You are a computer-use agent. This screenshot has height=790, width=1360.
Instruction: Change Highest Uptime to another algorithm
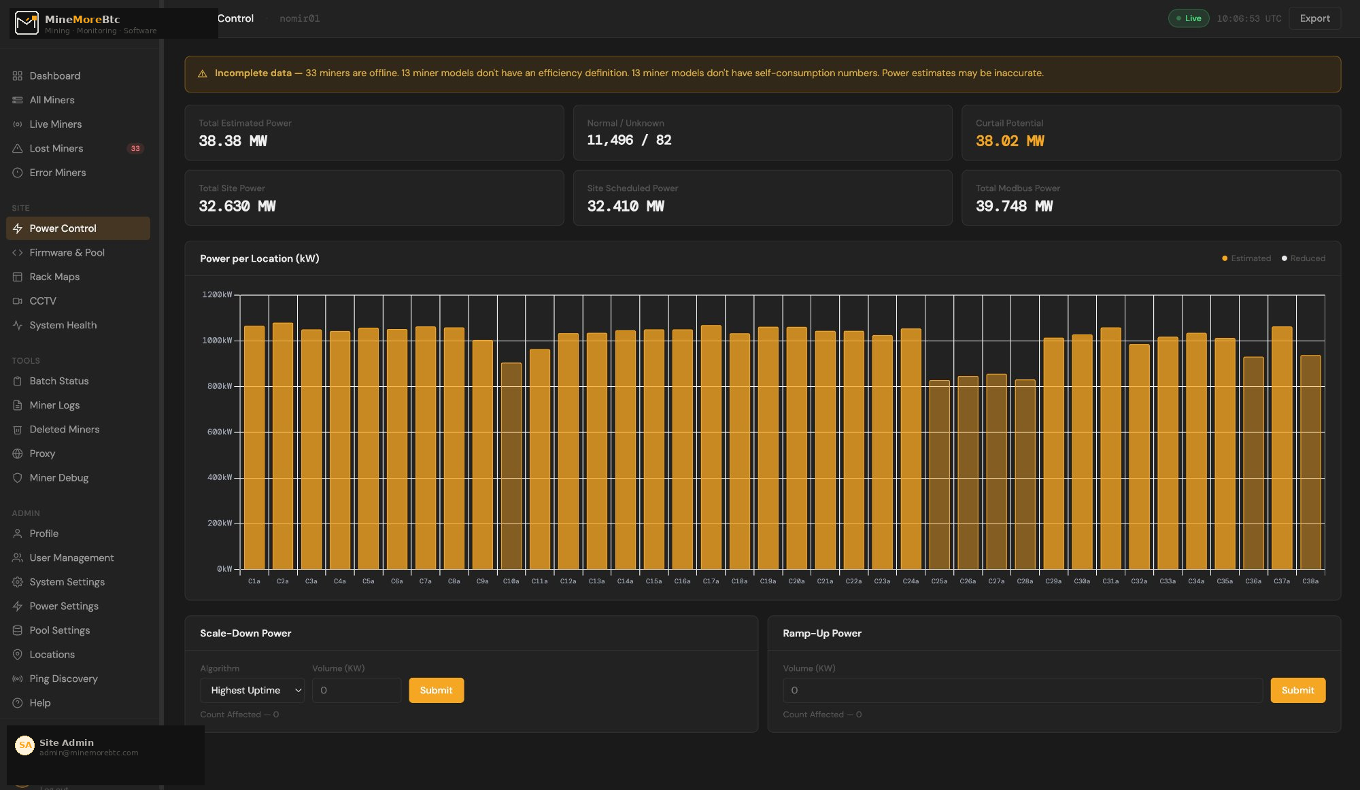tap(252, 690)
